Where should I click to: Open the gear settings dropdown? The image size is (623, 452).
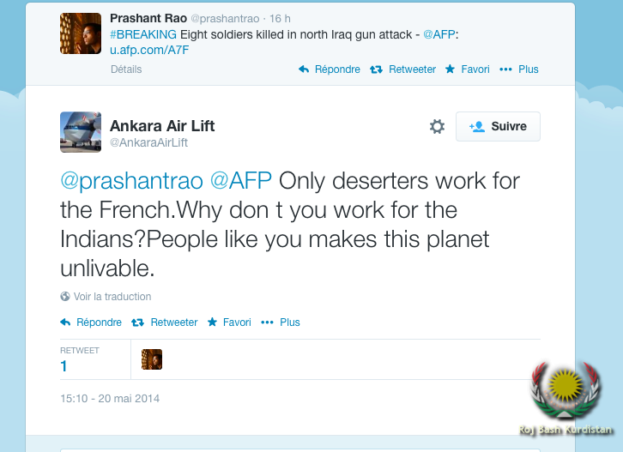click(437, 127)
